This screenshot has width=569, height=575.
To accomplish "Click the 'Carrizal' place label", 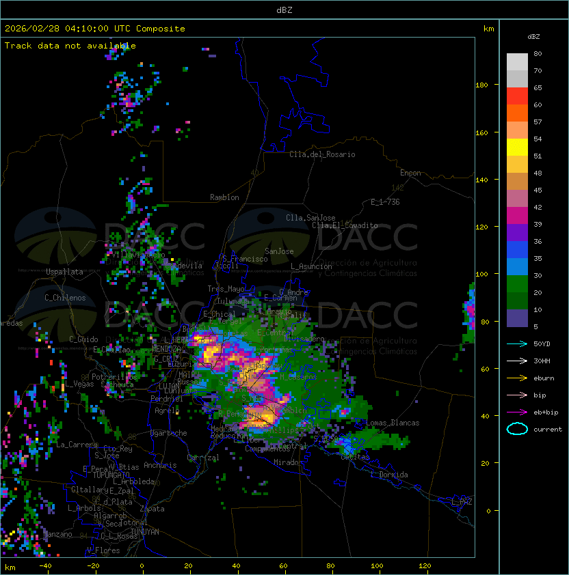I will pyautogui.click(x=202, y=458).
